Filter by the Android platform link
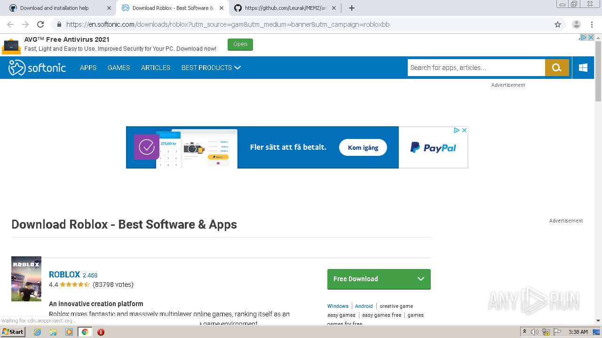 (364, 306)
